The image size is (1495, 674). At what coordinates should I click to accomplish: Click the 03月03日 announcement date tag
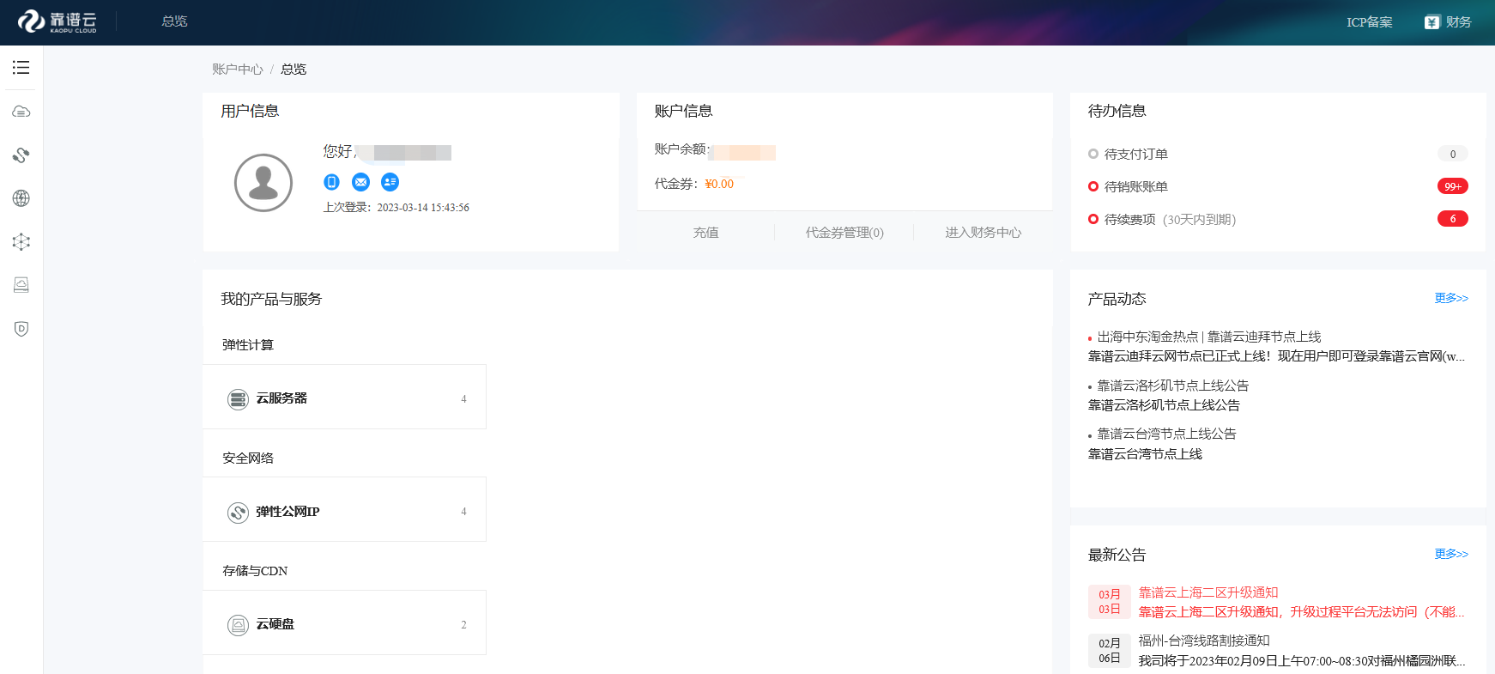coord(1109,602)
